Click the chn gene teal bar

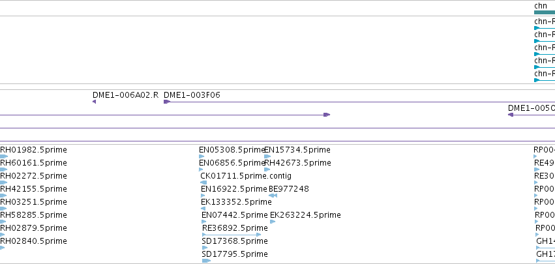[x=545, y=12]
